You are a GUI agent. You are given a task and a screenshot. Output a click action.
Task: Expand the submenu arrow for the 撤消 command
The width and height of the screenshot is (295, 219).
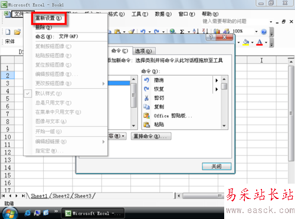point(217,80)
